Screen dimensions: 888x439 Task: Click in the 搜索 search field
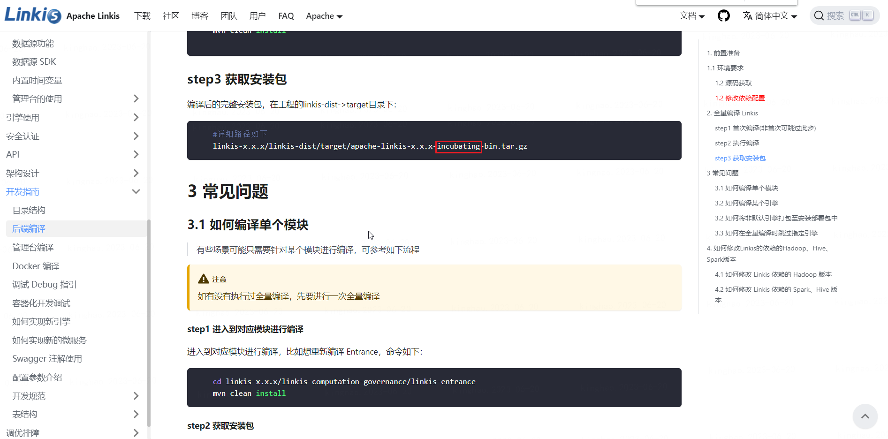pyautogui.click(x=844, y=15)
